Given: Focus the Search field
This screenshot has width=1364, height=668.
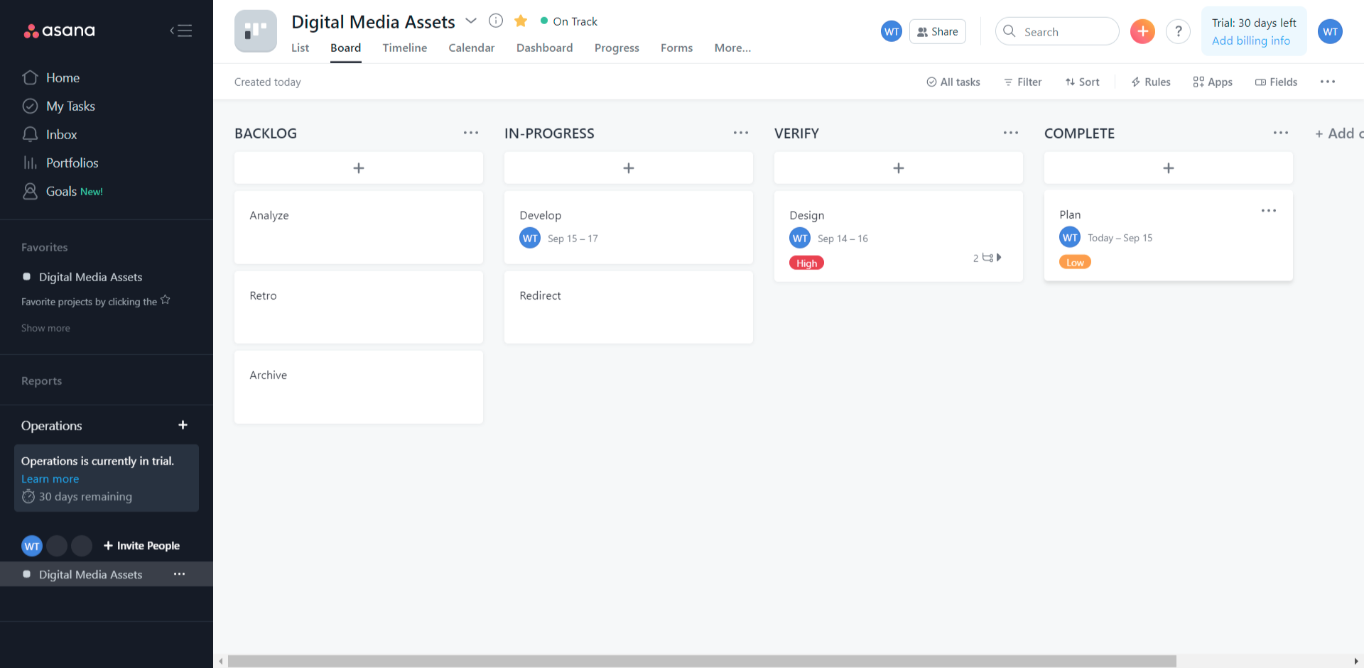Looking at the screenshot, I should pos(1057,31).
